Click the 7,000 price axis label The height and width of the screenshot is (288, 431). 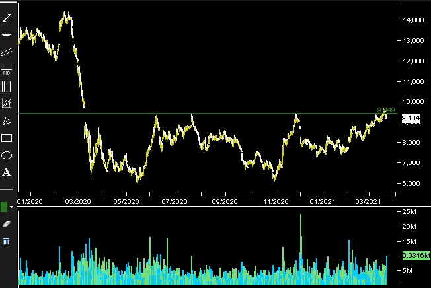point(411,163)
